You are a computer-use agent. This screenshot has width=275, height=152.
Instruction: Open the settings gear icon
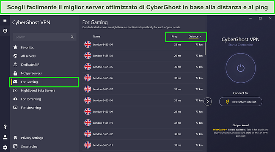click(5, 147)
